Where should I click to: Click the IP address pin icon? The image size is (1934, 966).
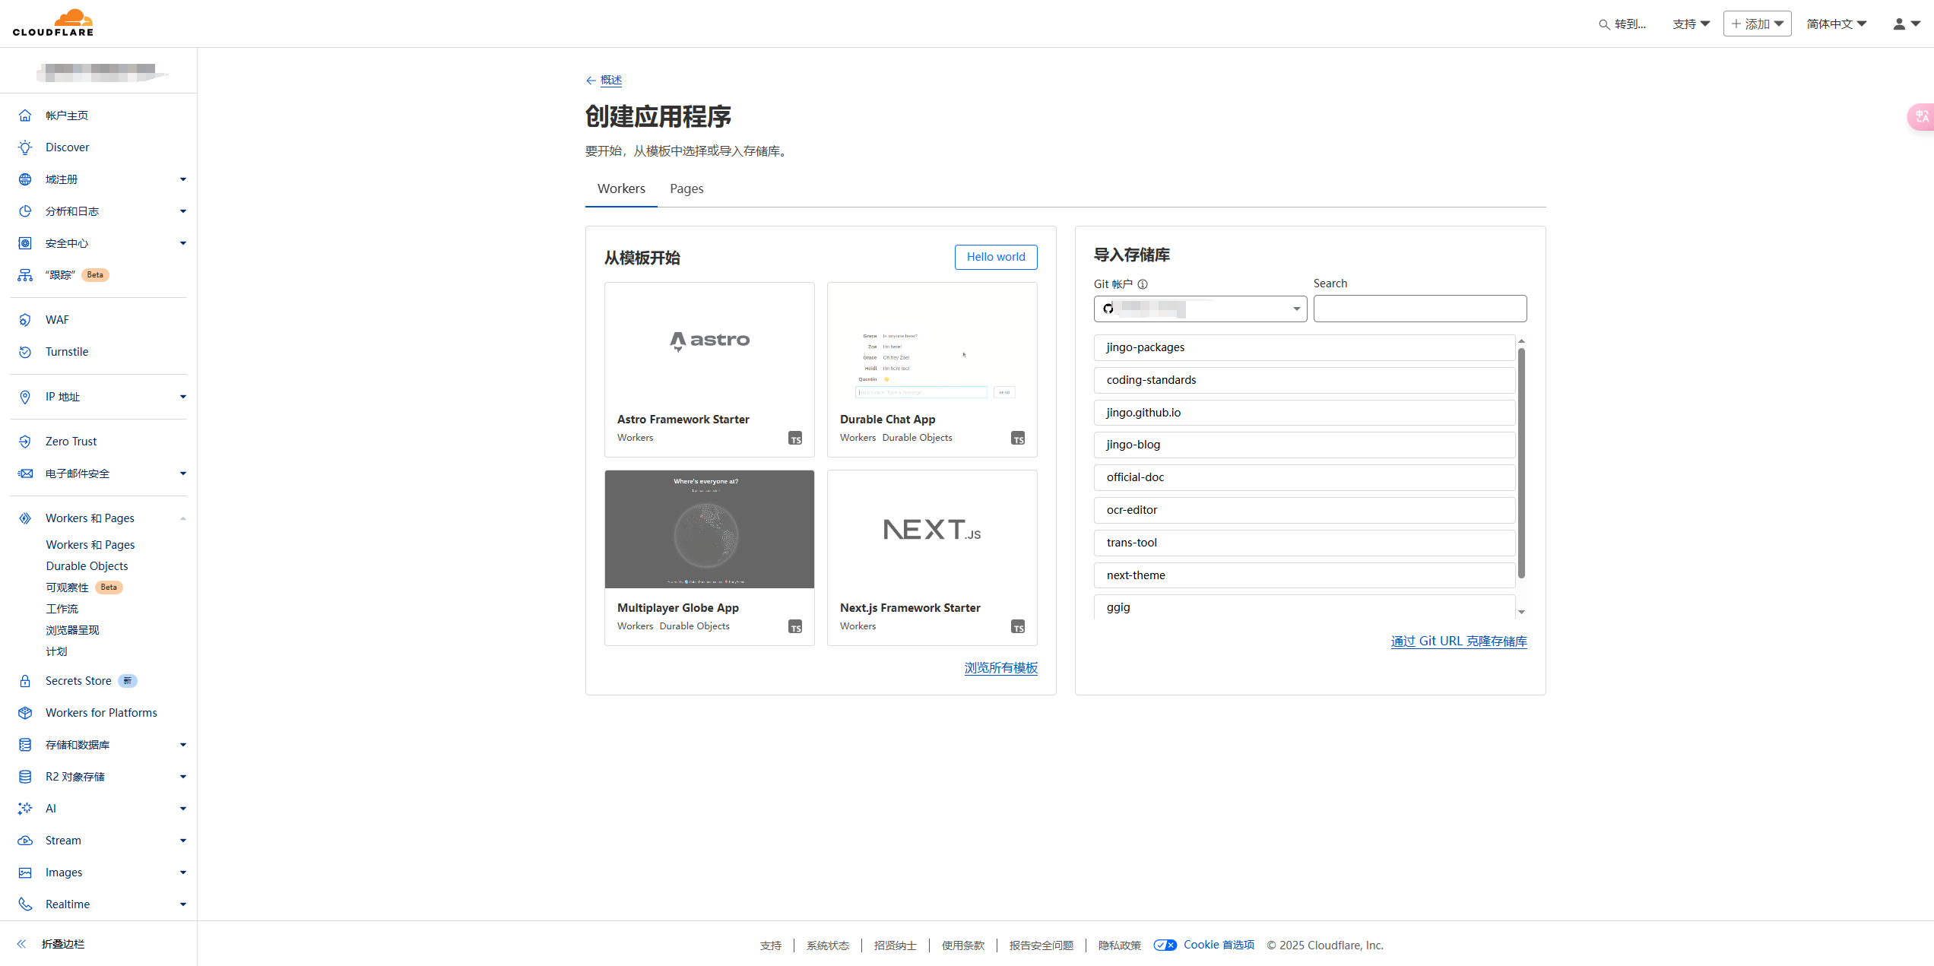coord(25,397)
